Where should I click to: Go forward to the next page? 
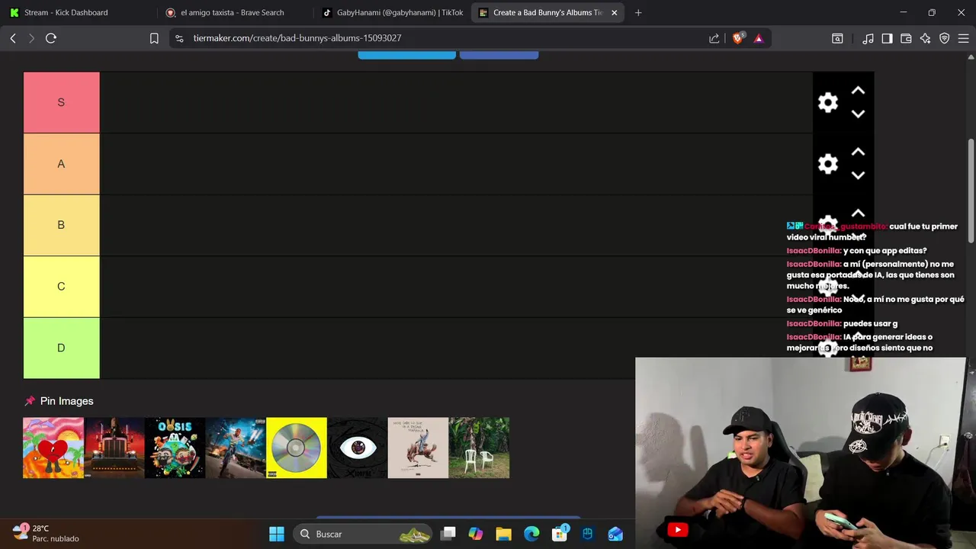point(31,38)
